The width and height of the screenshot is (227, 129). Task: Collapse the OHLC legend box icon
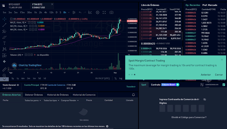pos(11,19)
